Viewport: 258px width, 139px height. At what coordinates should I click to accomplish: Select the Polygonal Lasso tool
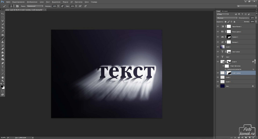click(3, 21)
